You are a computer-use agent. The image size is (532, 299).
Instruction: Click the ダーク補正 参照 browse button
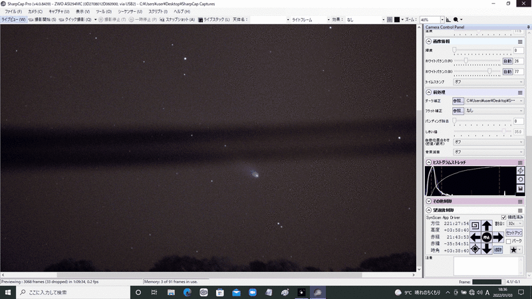pyautogui.click(x=458, y=101)
